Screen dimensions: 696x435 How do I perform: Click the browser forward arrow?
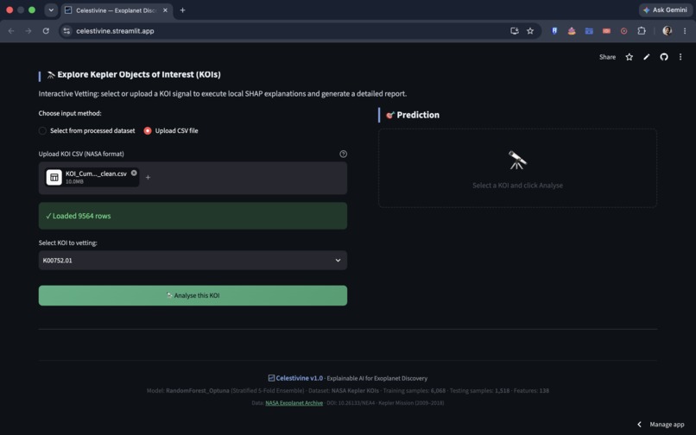(28, 31)
